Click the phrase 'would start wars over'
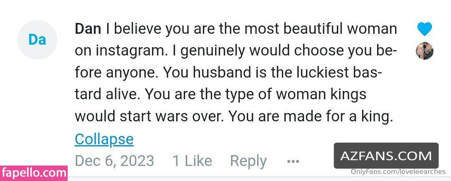This screenshot has height=181, width=451. click(x=149, y=117)
